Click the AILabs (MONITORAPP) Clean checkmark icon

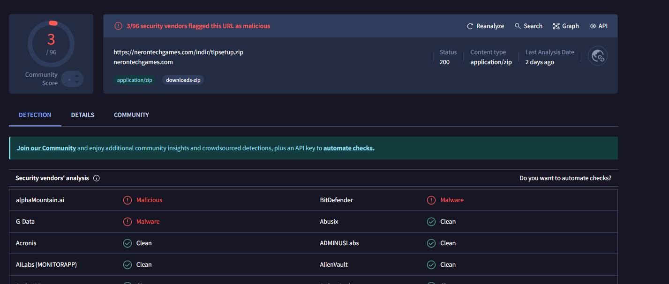tap(128, 265)
